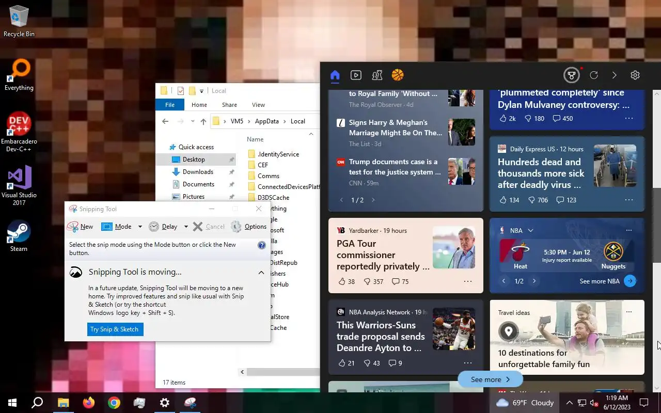Click Try Snip & Sketch button
The height and width of the screenshot is (413, 661).
click(115, 329)
